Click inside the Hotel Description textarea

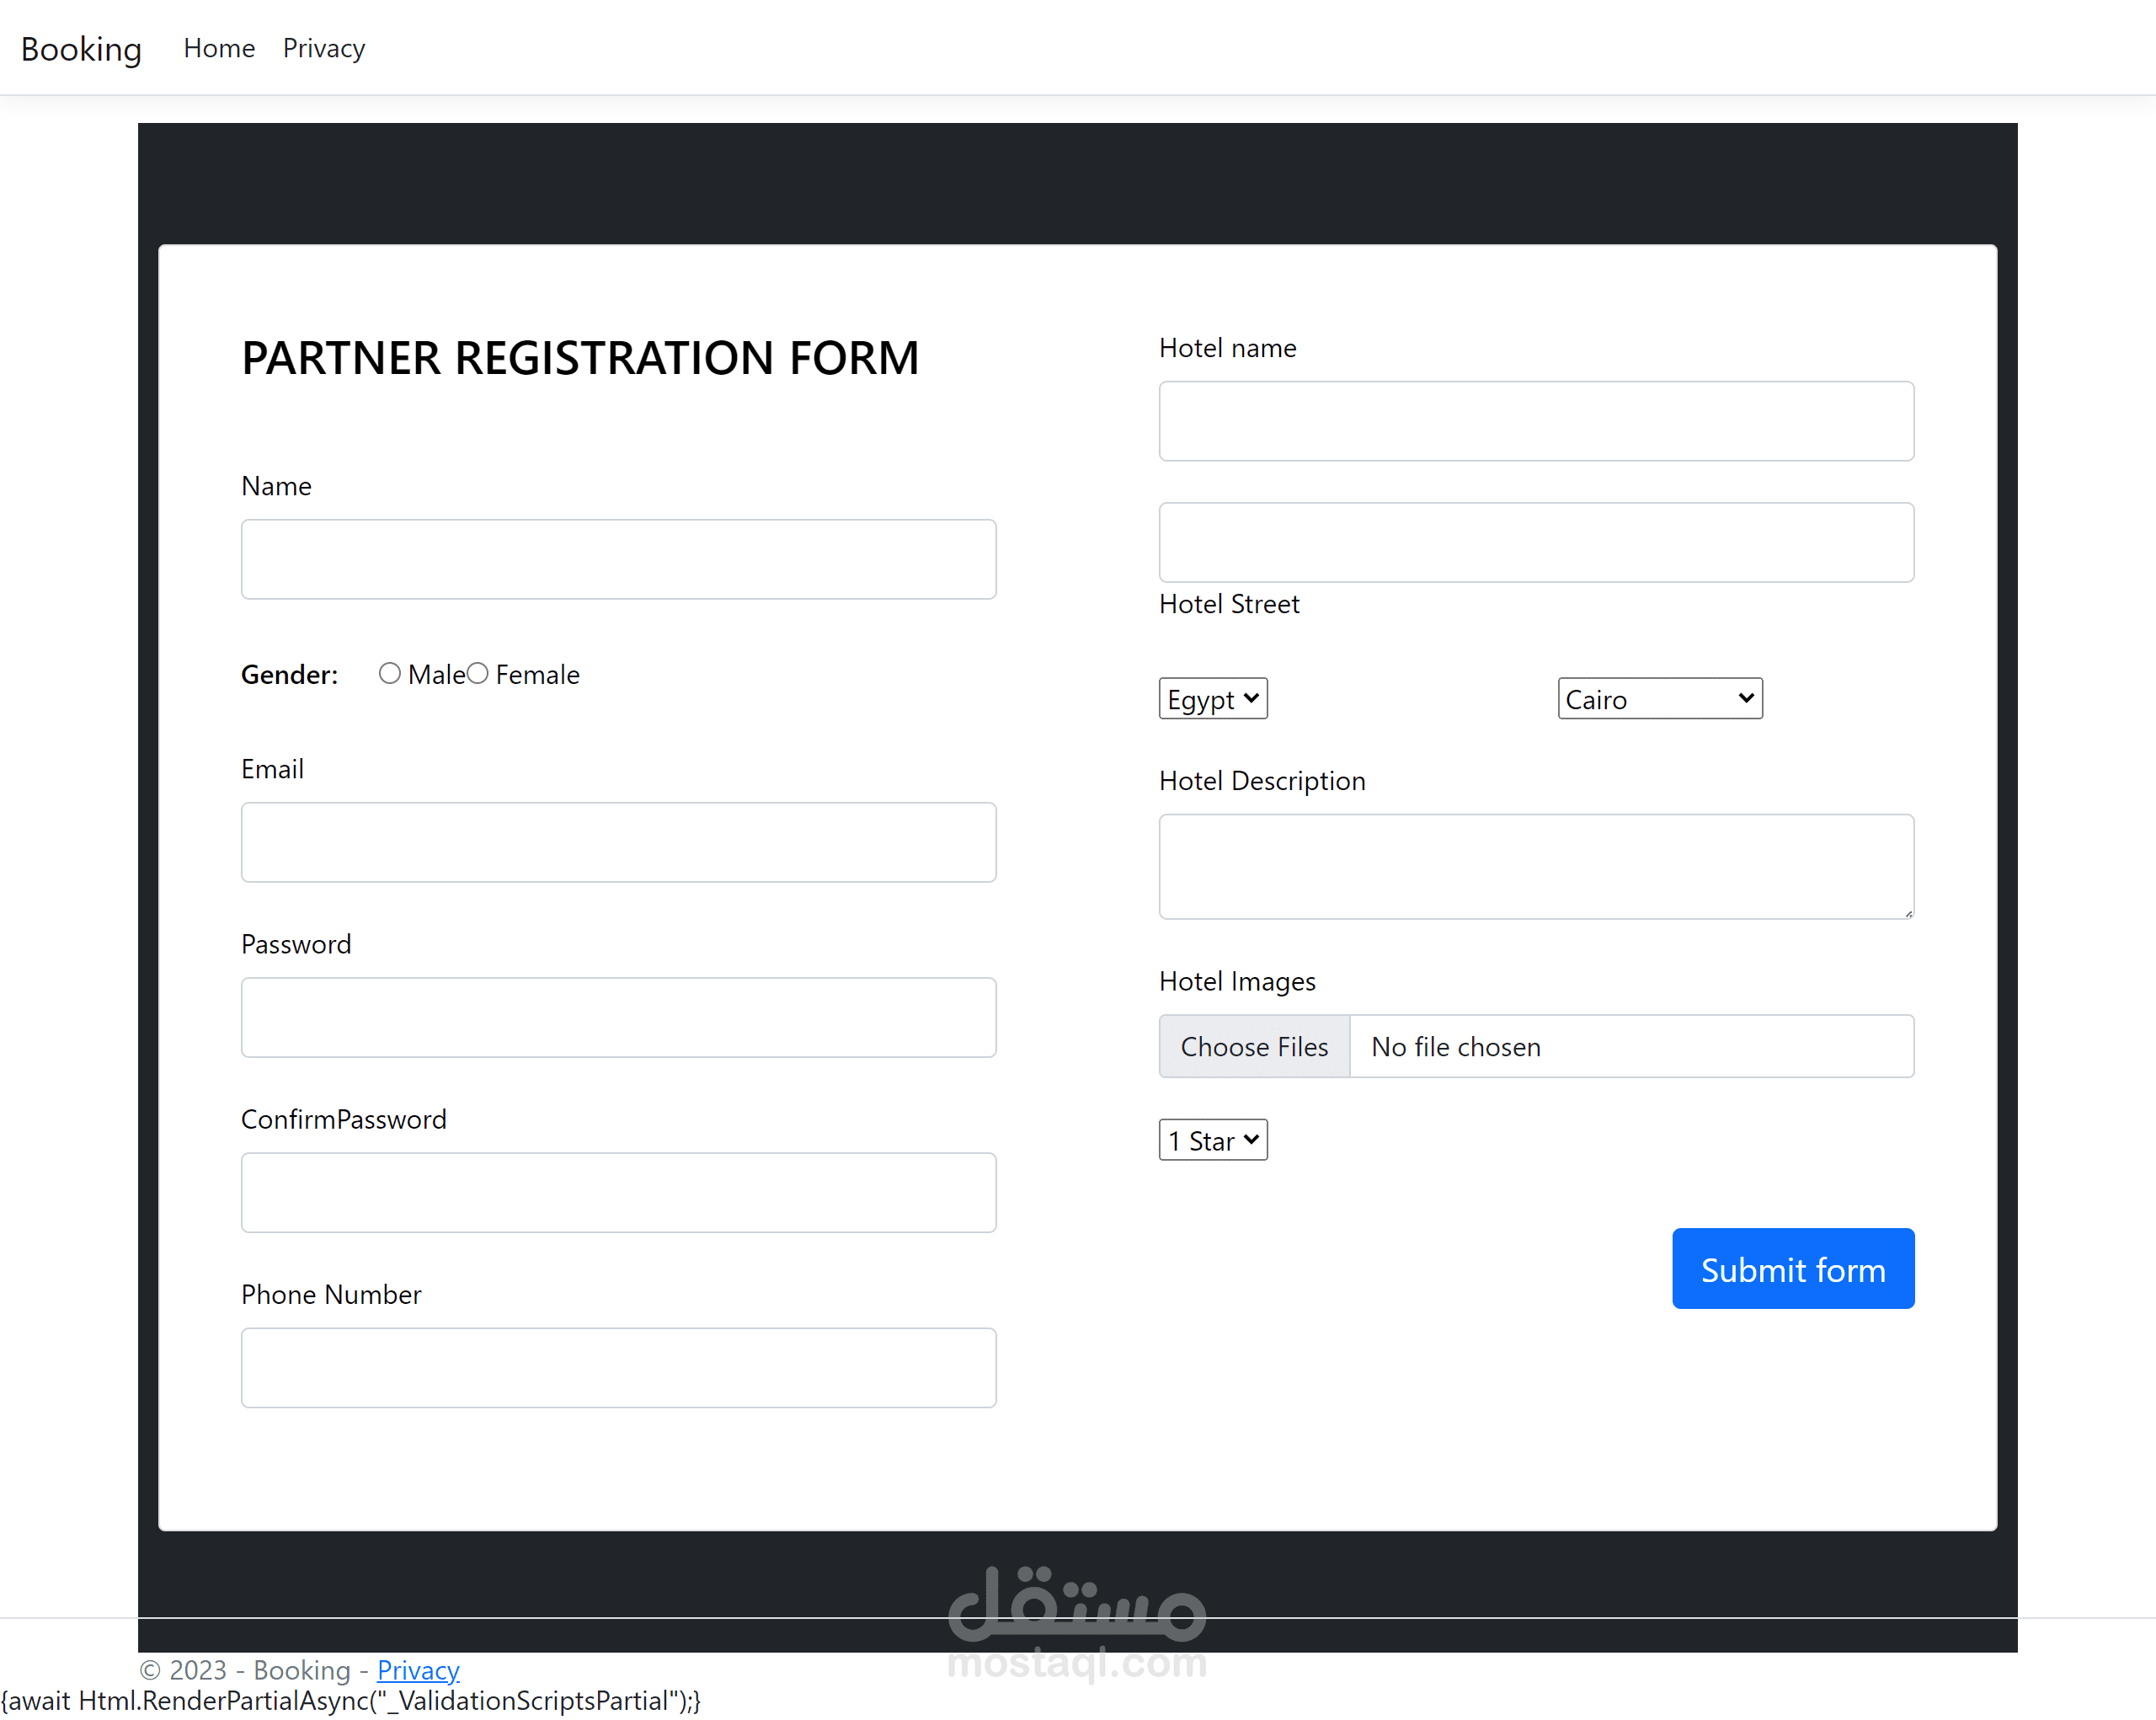(x=1536, y=867)
